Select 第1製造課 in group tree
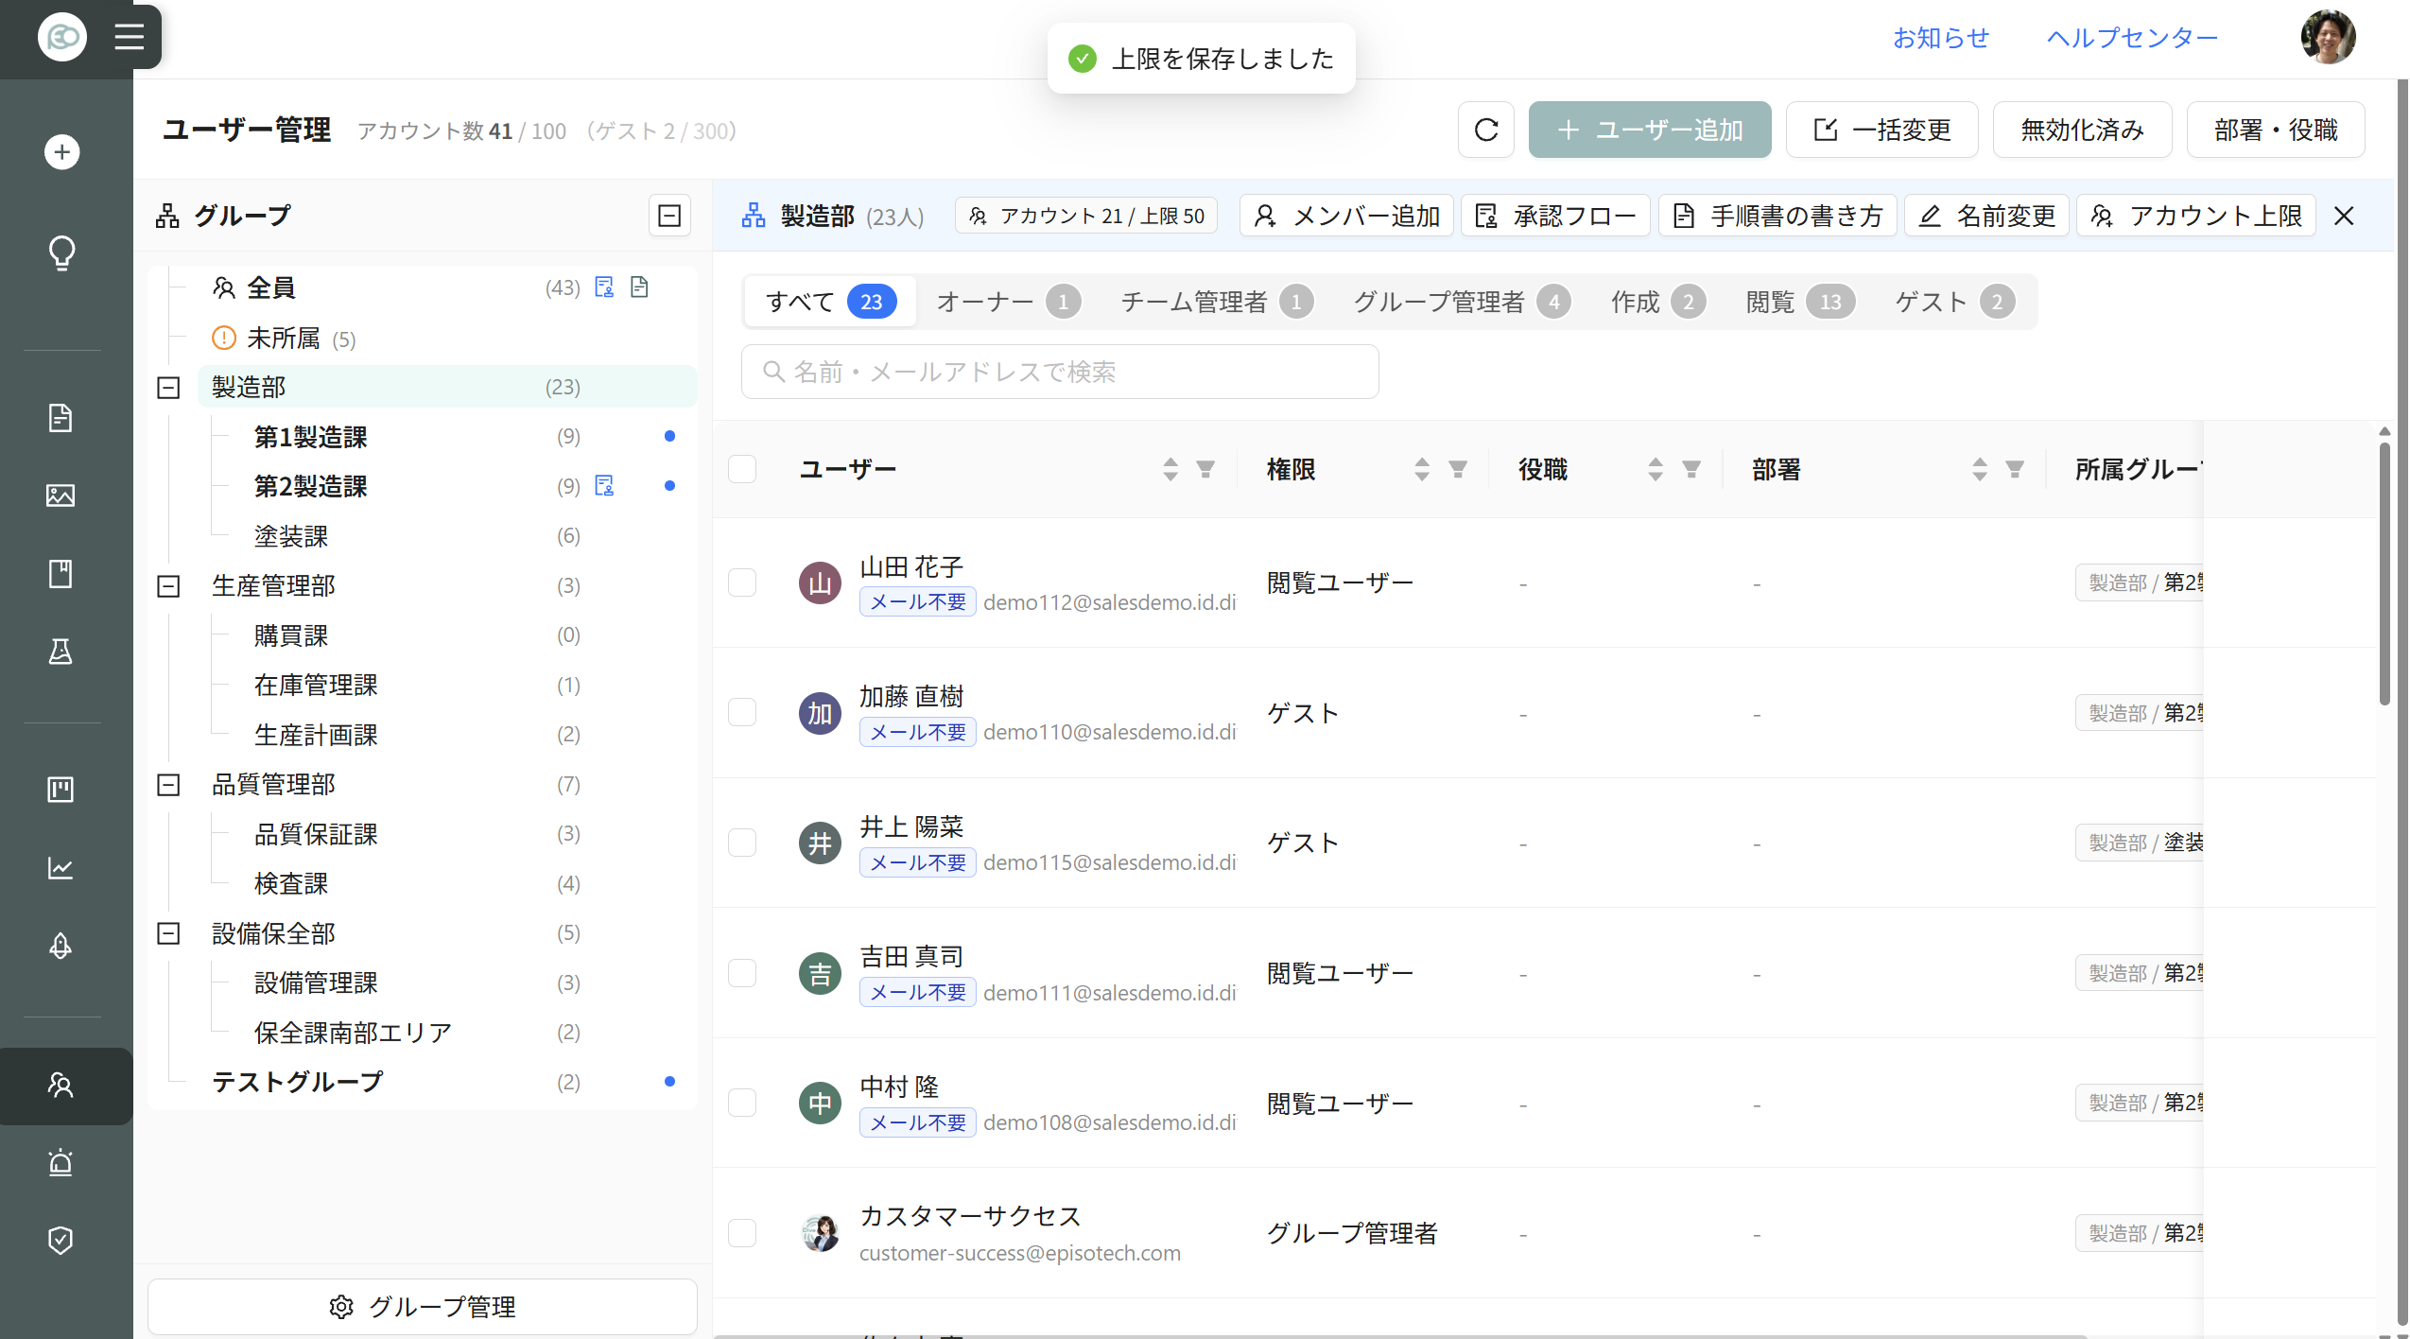2410x1339 pixels. click(x=311, y=437)
